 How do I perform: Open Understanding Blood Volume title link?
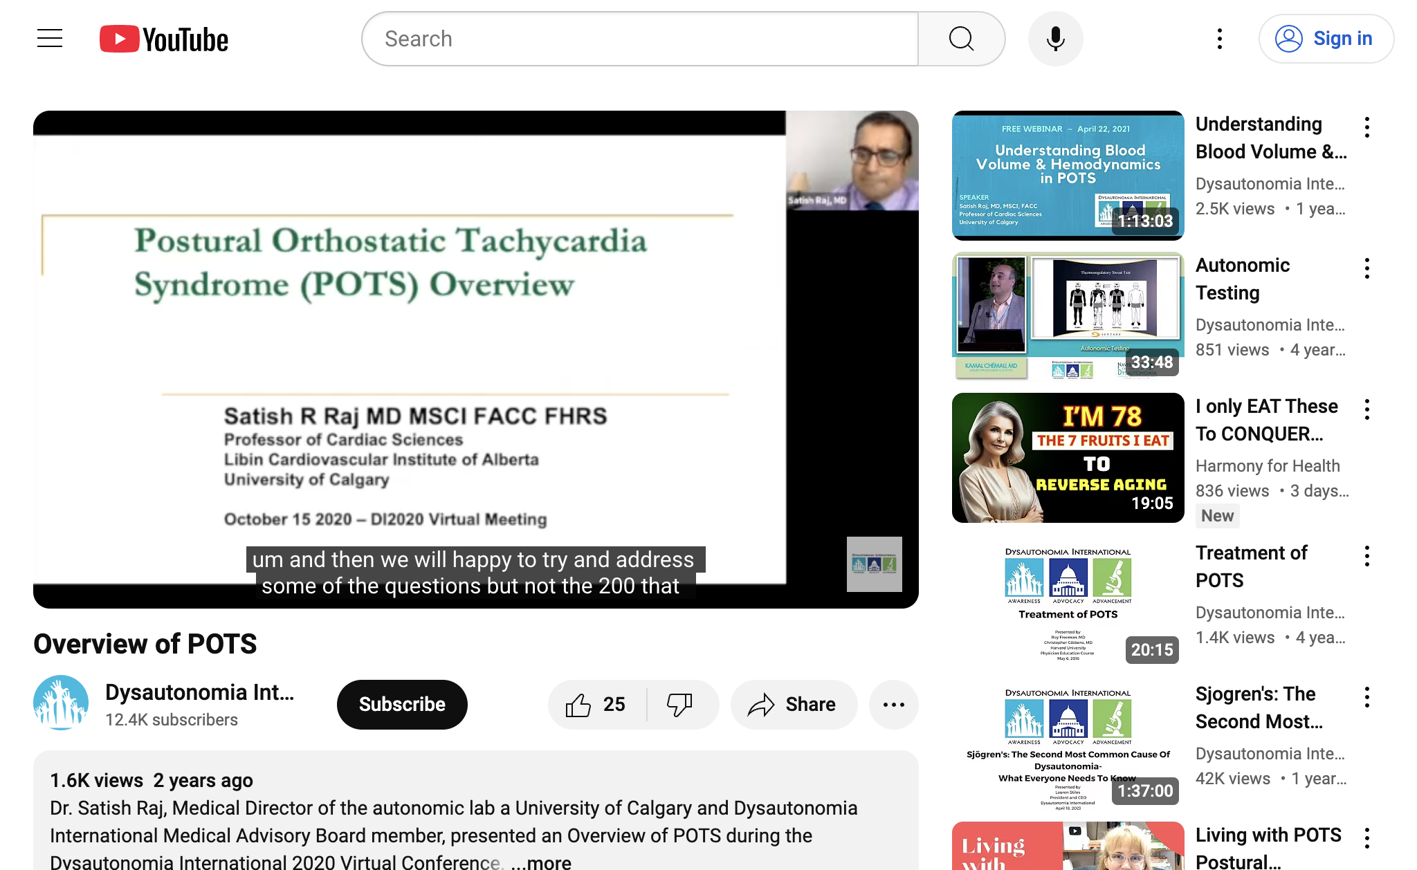coord(1271,138)
